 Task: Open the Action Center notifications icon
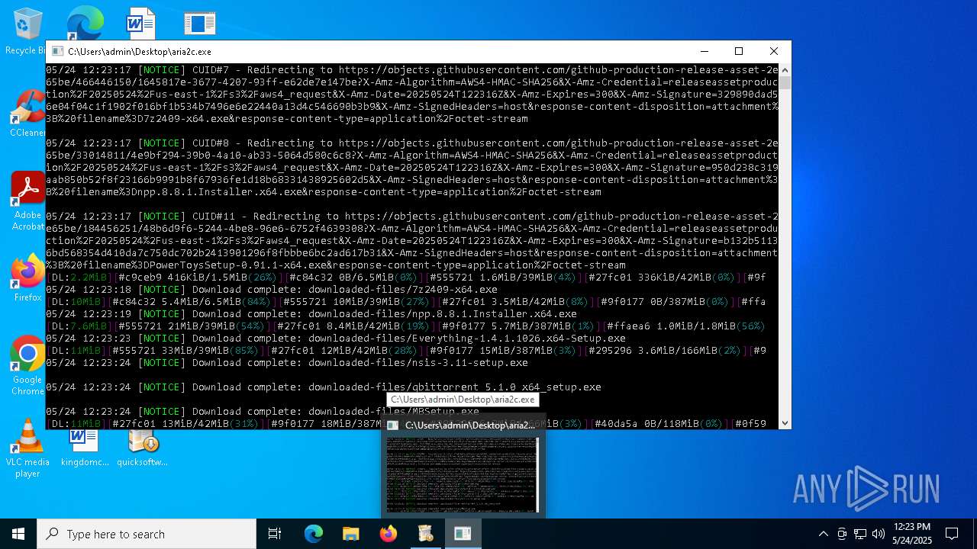click(x=952, y=534)
